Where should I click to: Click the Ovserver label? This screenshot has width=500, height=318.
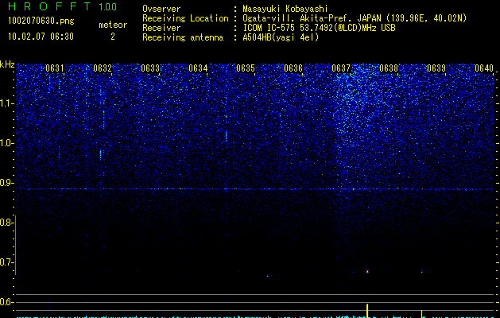pos(161,9)
